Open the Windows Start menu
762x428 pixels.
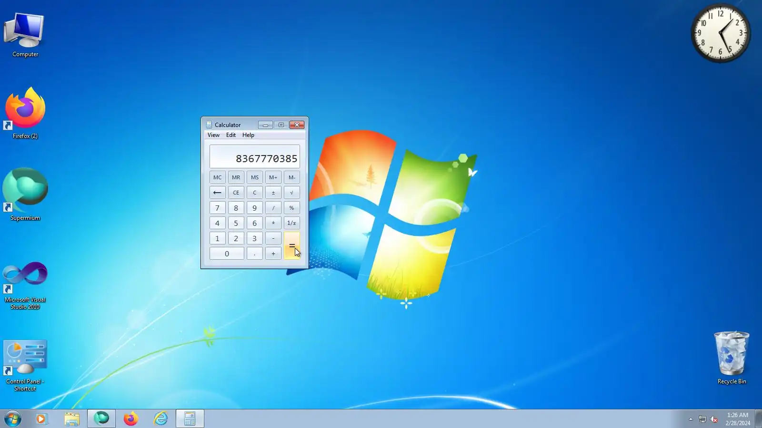point(13,418)
